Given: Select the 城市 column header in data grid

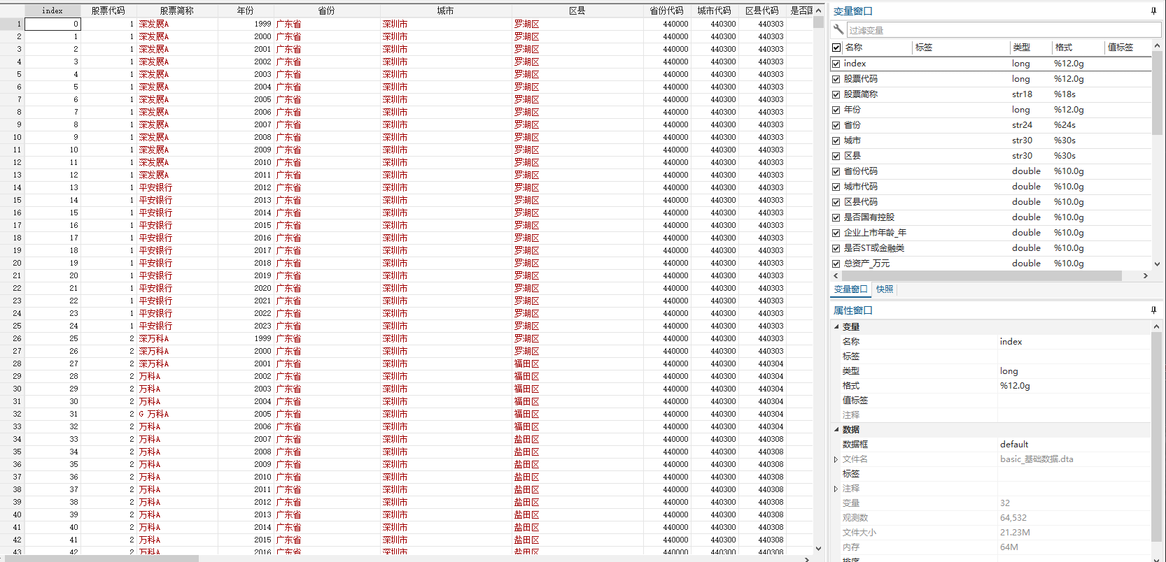Looking at the screenshot, I should 446,10.
